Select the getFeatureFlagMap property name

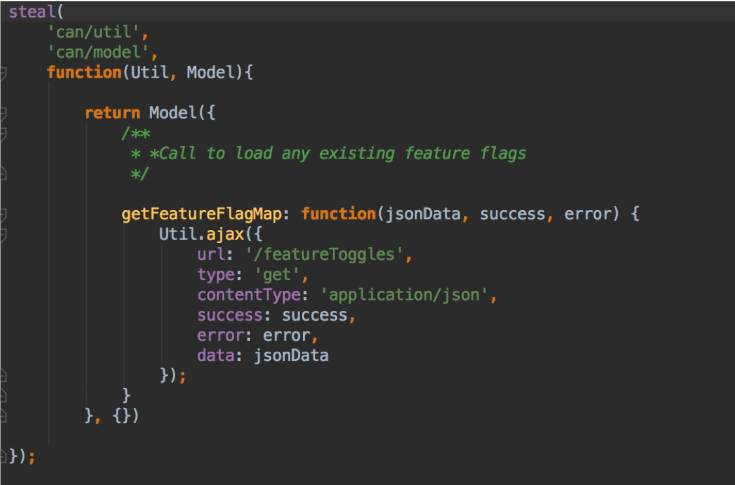tap(200, 213)
